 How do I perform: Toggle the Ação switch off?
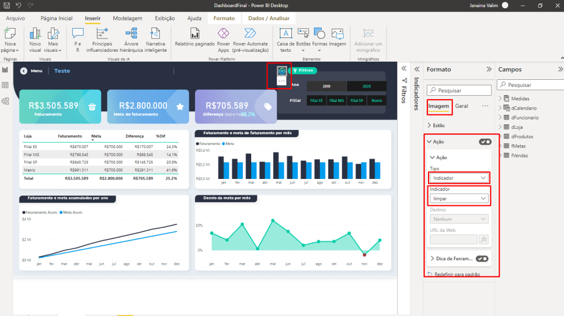point(485,141)
